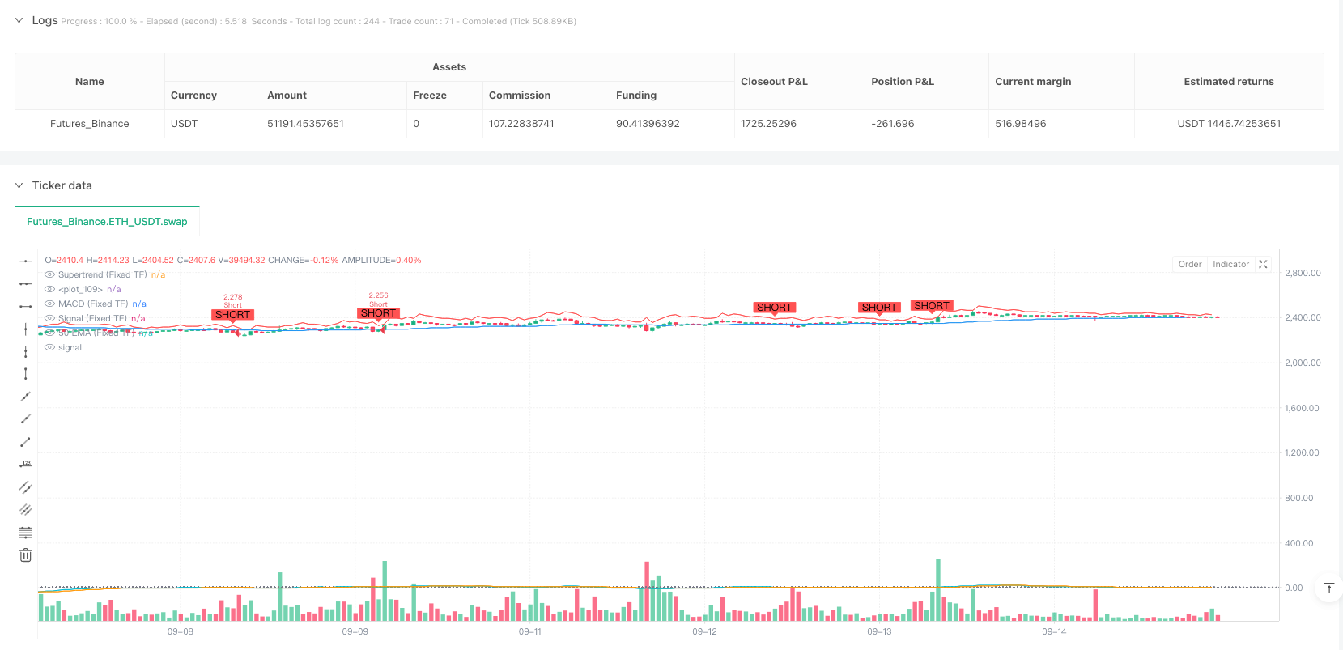Click the SHORT marker labeled 2.256
Viewport: 1343px width, 650px height.
click(x=378, y=313)
